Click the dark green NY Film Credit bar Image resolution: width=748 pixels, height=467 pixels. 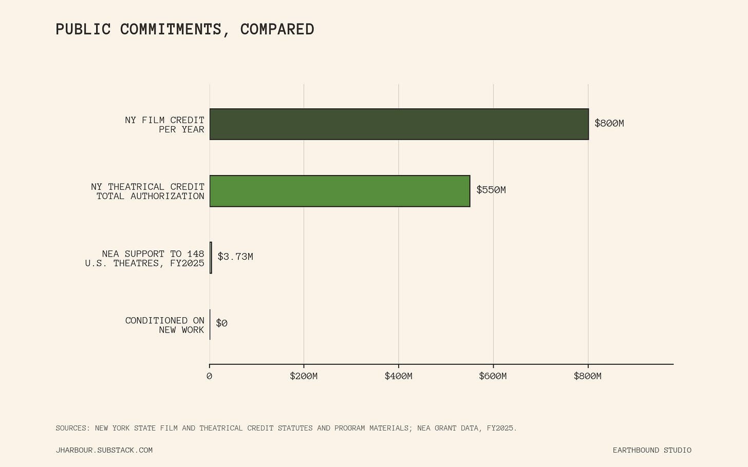[x=399, y=124]
